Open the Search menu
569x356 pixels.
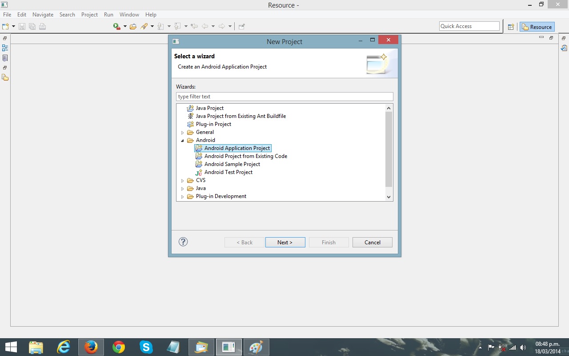tap(67, 15)
